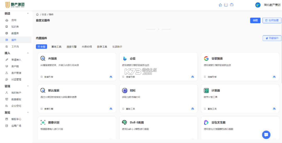Click the 数产集团 logo
282x143 pixels.
(x=15, y=5)
